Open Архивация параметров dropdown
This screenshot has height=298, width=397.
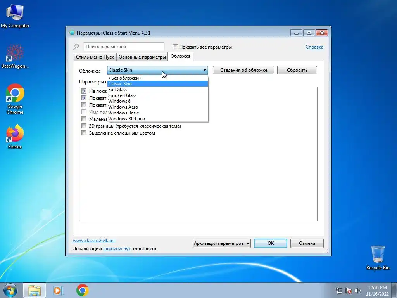point(221,243)
